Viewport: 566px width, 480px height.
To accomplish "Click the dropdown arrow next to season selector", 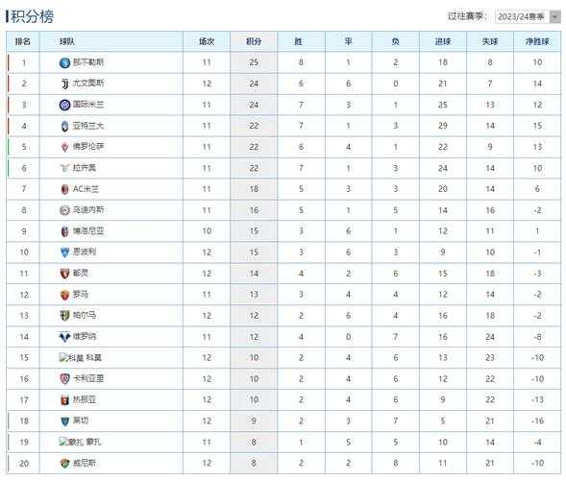I will (555, 17).
